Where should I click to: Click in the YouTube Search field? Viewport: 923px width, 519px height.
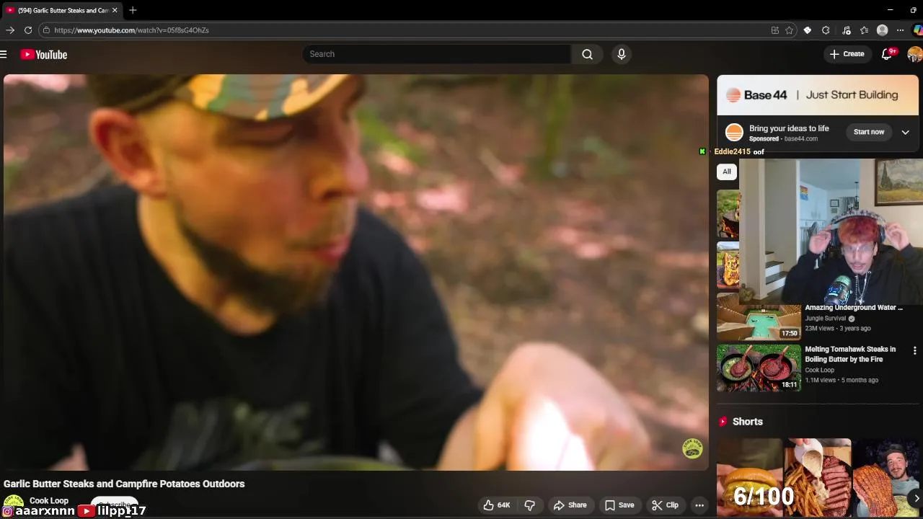(x=437, y=54)
